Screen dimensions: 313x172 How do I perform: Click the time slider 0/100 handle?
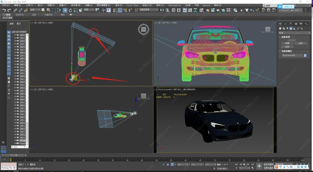click(x=14, y=155)
